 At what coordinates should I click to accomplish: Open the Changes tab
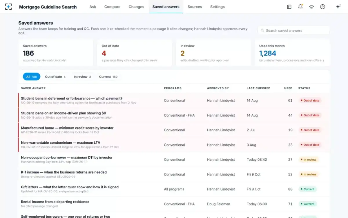[x=136, y=7]
